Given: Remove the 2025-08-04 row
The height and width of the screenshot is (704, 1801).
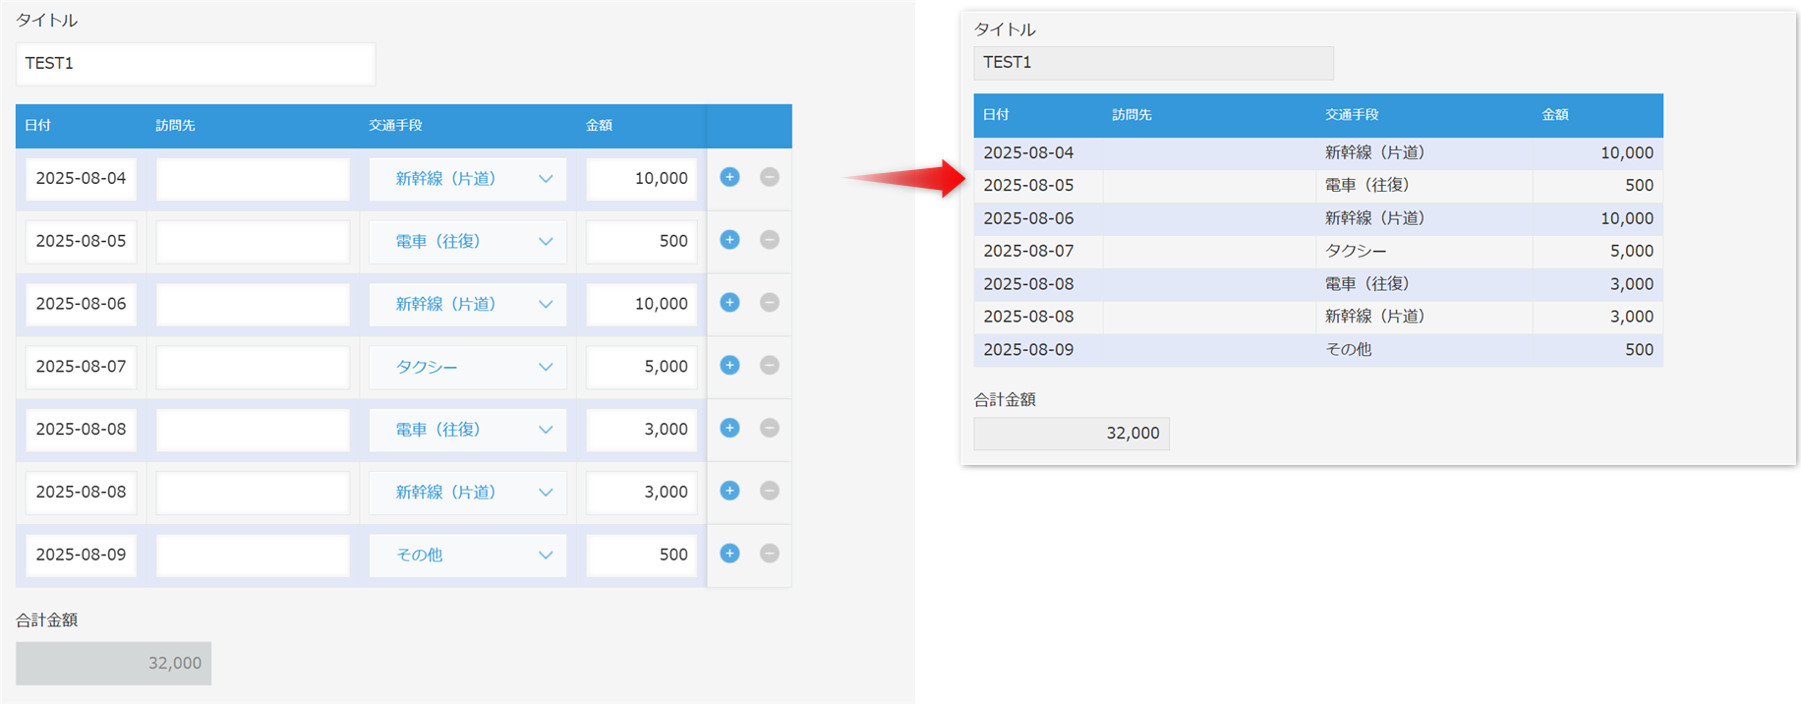Looking at the screenshot, I should click(x=770, y=177).
